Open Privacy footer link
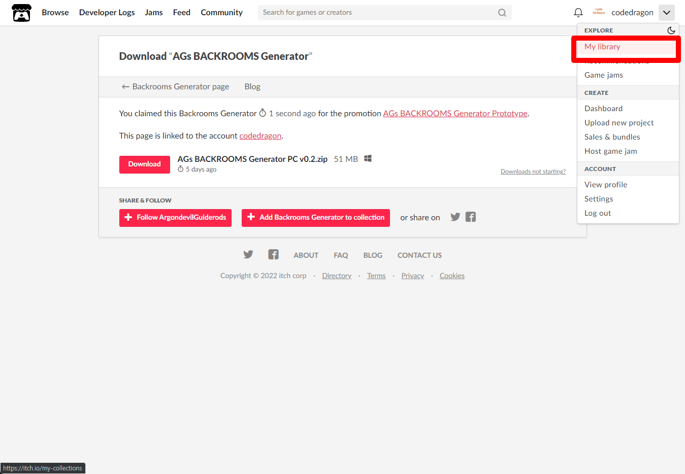 pos(412,276)
